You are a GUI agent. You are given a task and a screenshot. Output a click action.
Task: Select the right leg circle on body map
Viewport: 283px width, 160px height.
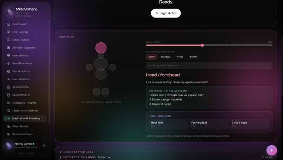pos(105,92)
